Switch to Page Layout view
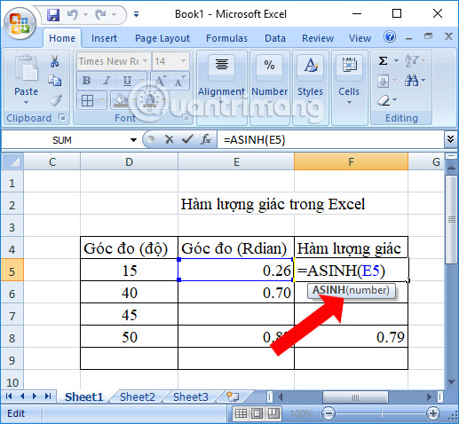 click(257, 413)
